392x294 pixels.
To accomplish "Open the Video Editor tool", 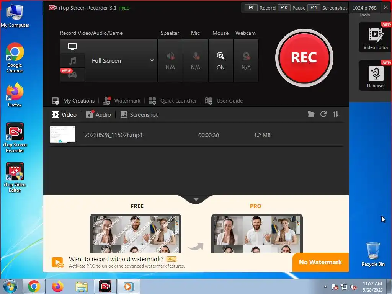I will (x=375, y=37).
